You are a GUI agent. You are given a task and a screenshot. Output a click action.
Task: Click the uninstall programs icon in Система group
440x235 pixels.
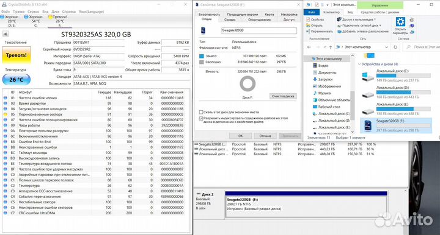click(x=412, y=20)
